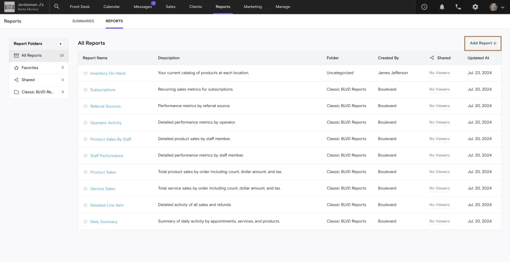This screenshot has width=510, height=262.
Task: Sort by the Updated At column header
Action: point(478,58)
